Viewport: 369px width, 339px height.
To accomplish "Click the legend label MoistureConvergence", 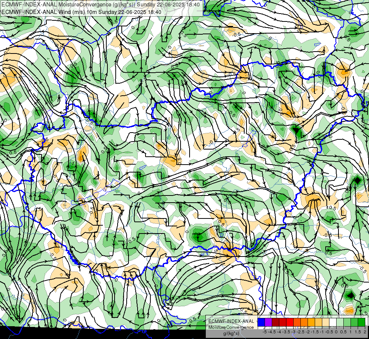I will click(x=231, y=327).
